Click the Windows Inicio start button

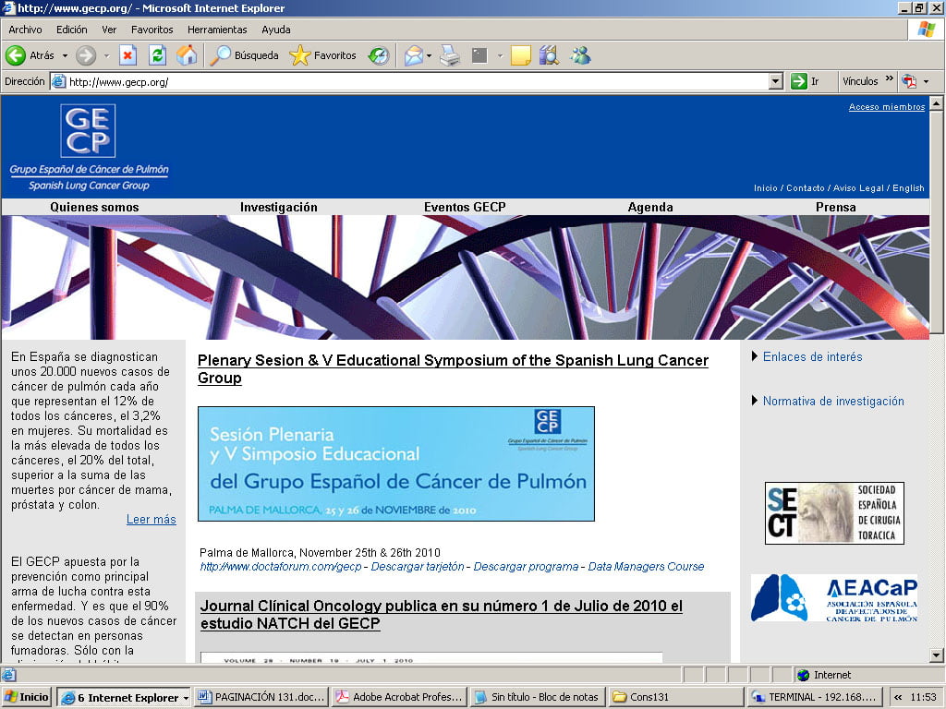click(26, 697)
